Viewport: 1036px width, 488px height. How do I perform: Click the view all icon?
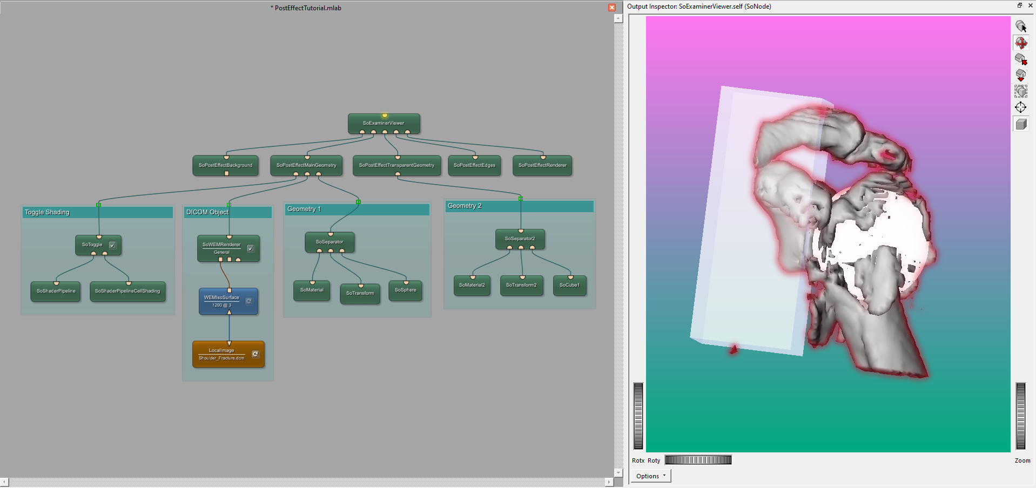pyautogui.click(x=1020, y=91)
